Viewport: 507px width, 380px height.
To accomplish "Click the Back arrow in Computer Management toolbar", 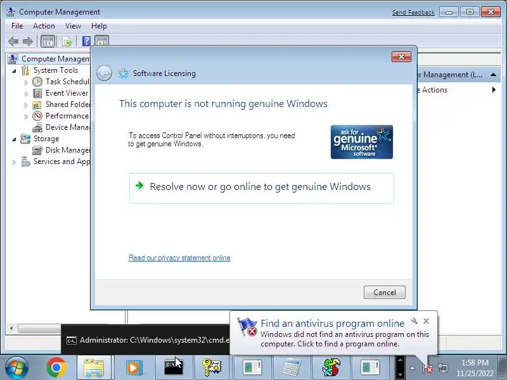I will coord(13,41).
